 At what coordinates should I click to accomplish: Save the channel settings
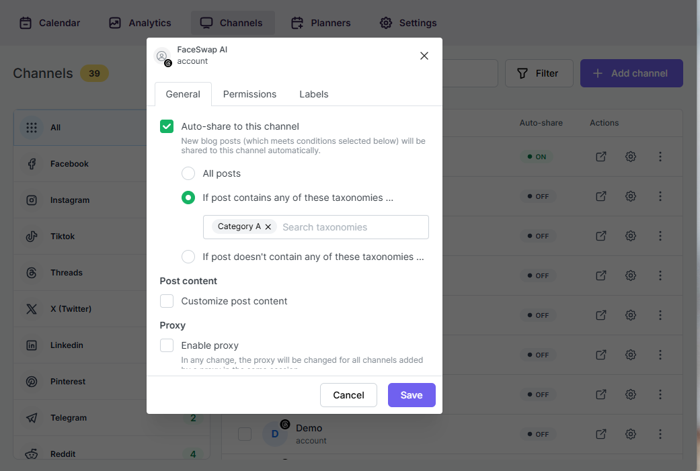(412, 395)
